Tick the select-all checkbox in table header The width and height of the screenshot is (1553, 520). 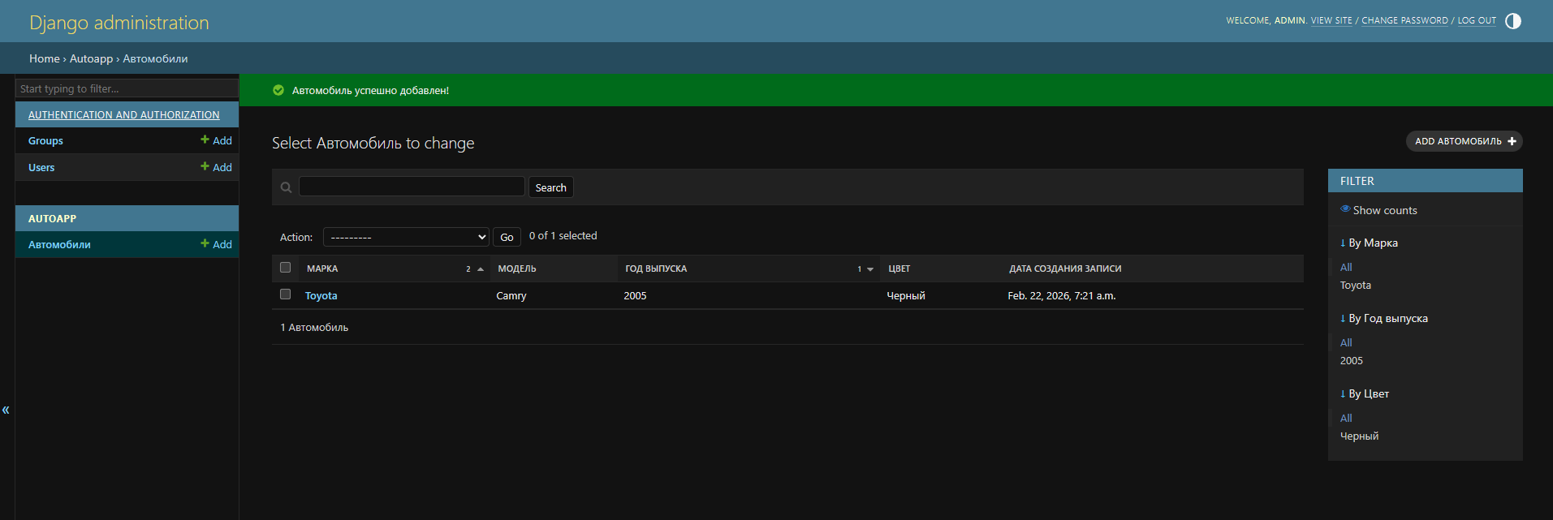tap(285, 268)
